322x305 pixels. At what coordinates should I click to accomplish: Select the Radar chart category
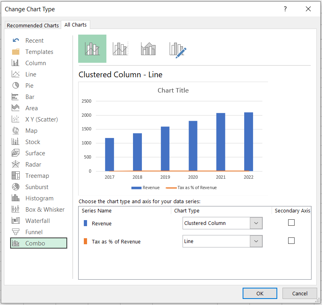pos(33,165)
